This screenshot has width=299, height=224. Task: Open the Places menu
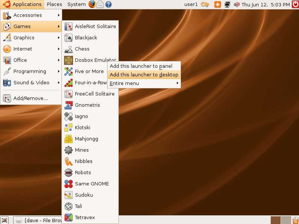[x=54, y=4]
